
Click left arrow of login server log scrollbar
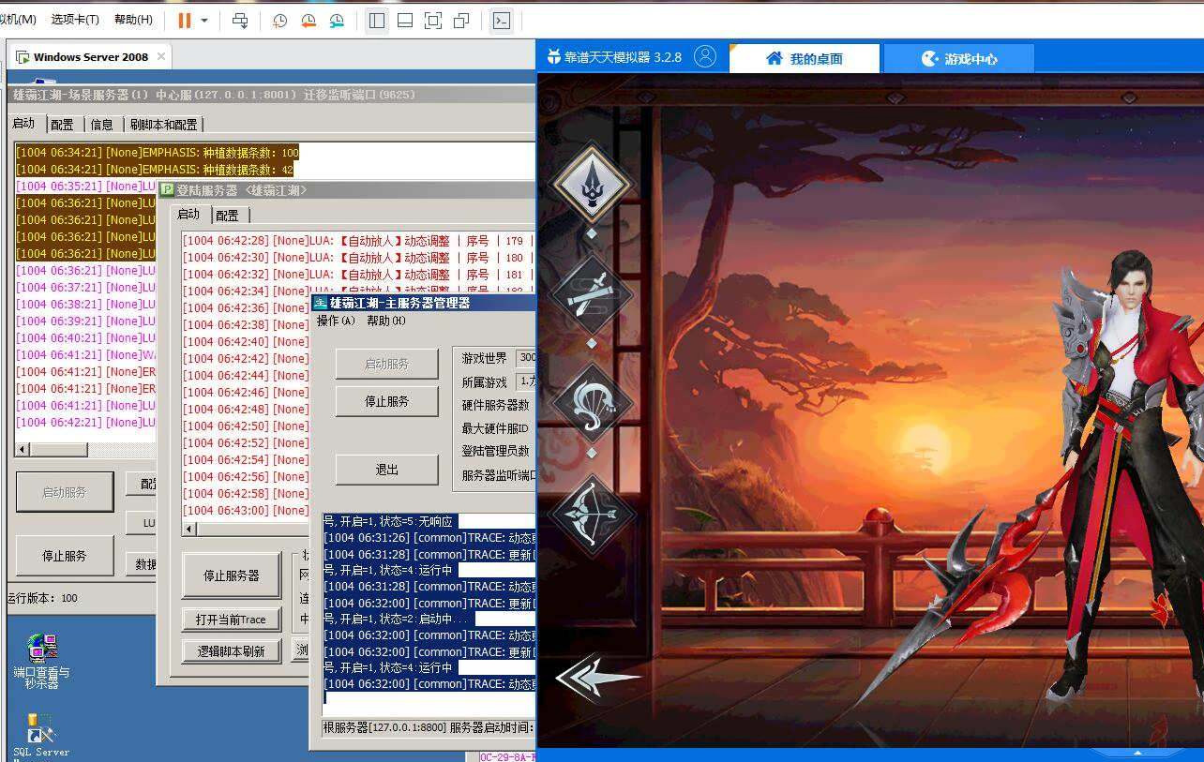[x=189, y=530]
